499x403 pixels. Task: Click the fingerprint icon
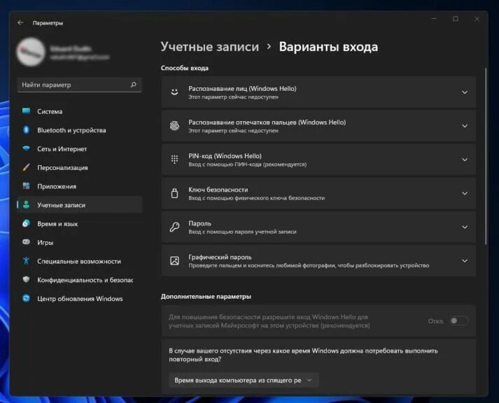coord(174,126)
